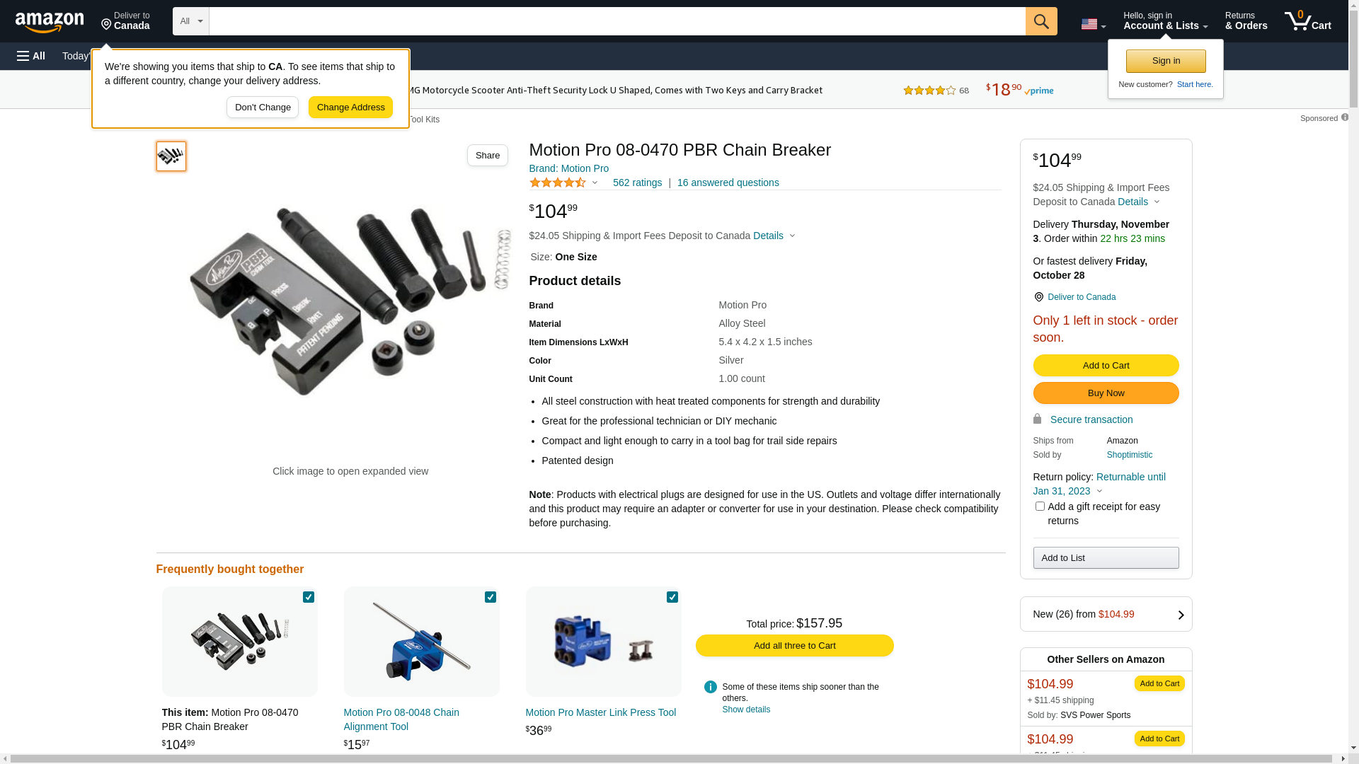Uncheck the Master Link Press Tool checkbox
1359x764 pixels.
tap(672, 597)
